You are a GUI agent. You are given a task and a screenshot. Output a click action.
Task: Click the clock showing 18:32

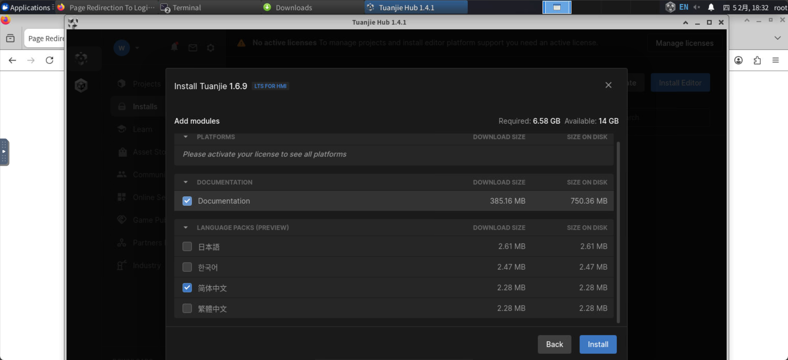pyautogui.click(x=746, y=7)
